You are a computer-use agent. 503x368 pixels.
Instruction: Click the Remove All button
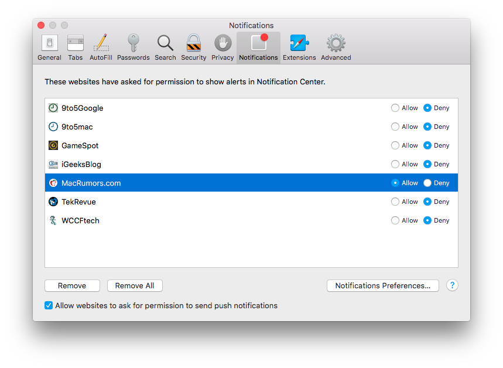(135, 285)
